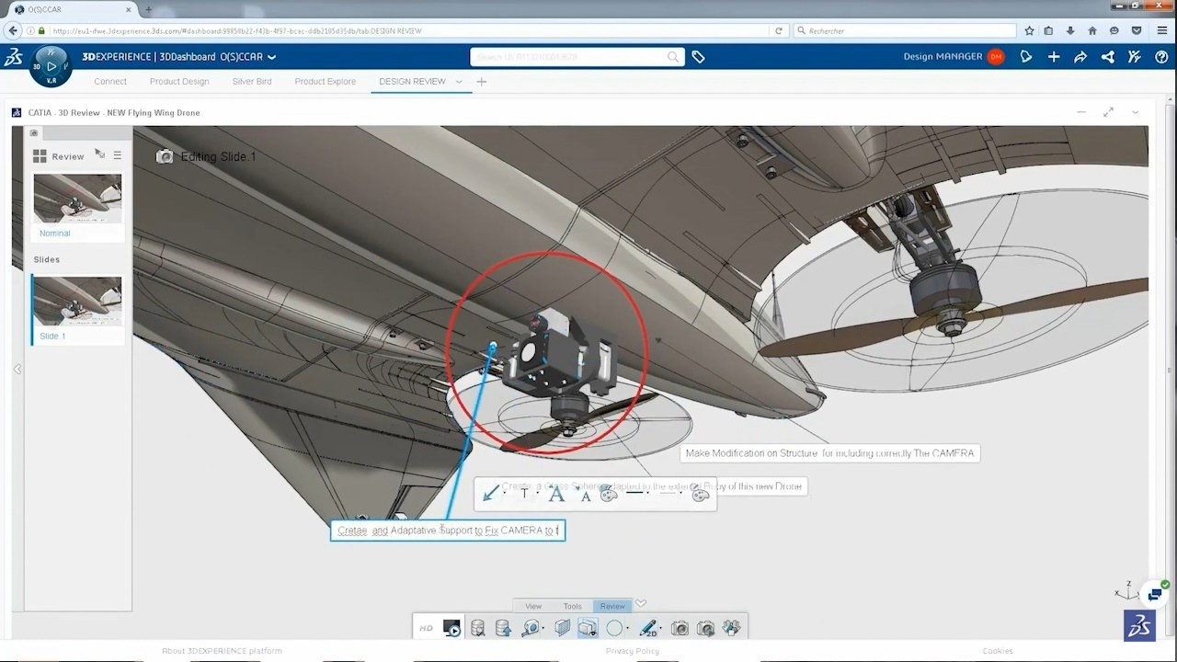This screenshot has width=1177, height=662.
Task: Click the first camera capture icon
Action: [x=680, y=629]
